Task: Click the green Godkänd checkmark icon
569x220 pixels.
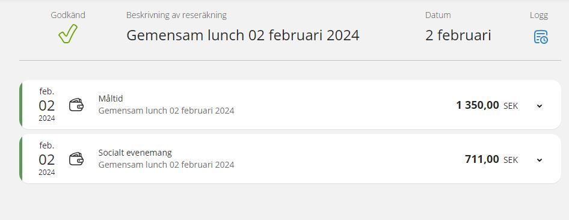Action: point(68,34)
